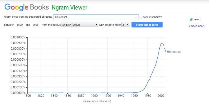Click Search lots of books button
The image size is (209, 104).
tap(147, 25)
